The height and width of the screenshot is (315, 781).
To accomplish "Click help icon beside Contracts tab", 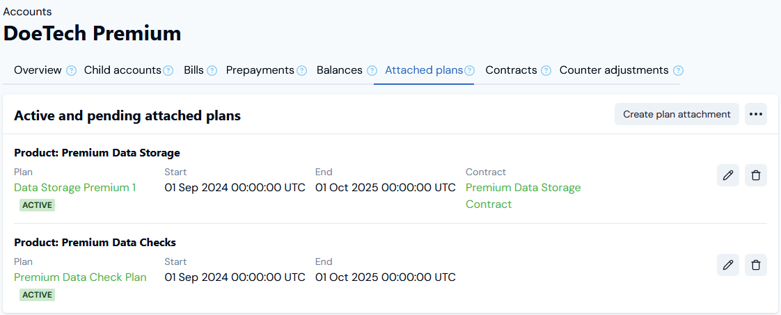I will coord(546,71).
